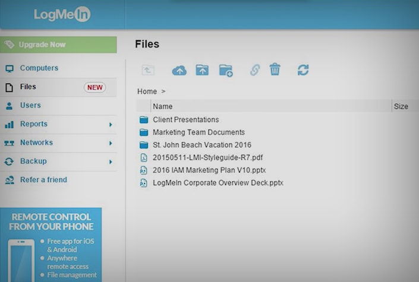Click the Corporate Overview Deck pptx icon
This screenshot has width=419, height=282.
[144, 183]
